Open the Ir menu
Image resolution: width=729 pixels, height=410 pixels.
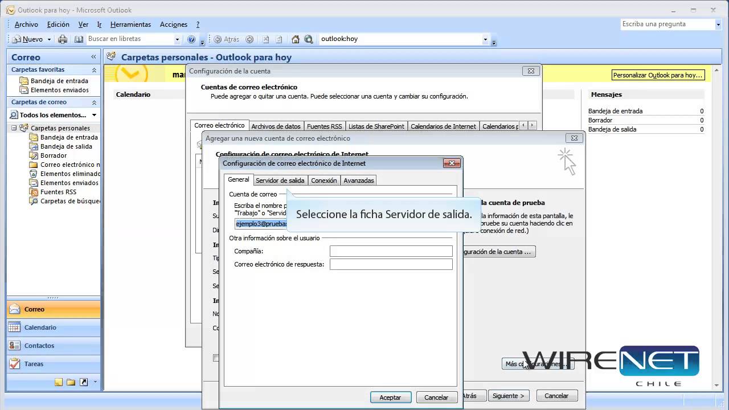[99, 24]
